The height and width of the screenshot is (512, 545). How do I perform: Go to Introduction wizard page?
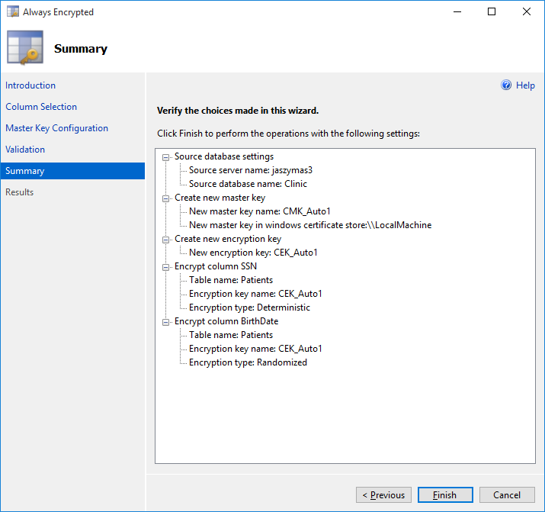tap(30, 85)
